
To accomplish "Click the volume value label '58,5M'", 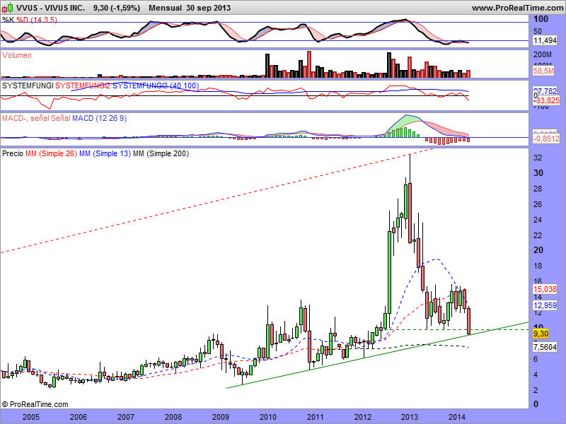I will (543, 71).
